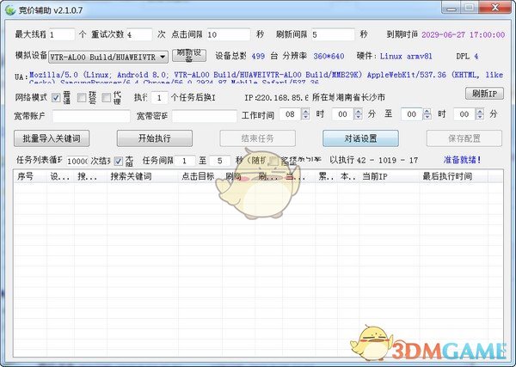Close the 竞价辅助 window
The image size is (516, 367).
pyautogui.click(x=495, y=8)
